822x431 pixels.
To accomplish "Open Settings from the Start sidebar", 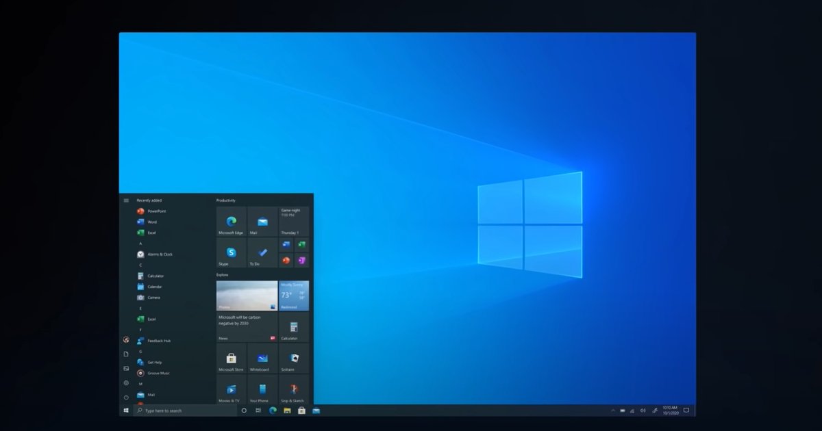I will click(x=126, y=383).
